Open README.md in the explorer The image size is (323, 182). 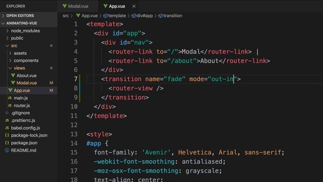[24, 150]
